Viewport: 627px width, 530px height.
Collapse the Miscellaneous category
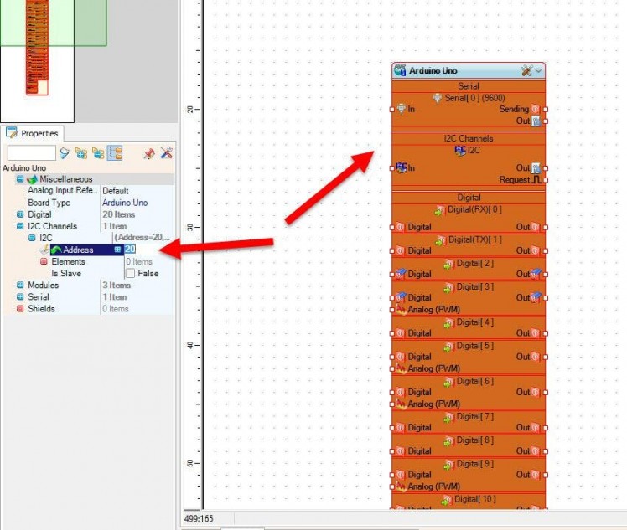tap(19, 179)
